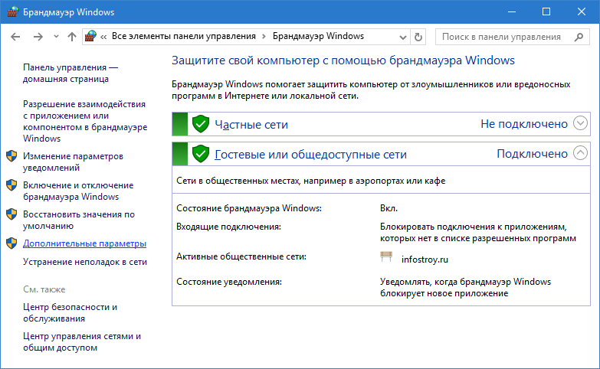Click shield icon beside 'Восстановить значения по умолчанию'
Screen dimensions: 600x369
[x=11, y=214]
